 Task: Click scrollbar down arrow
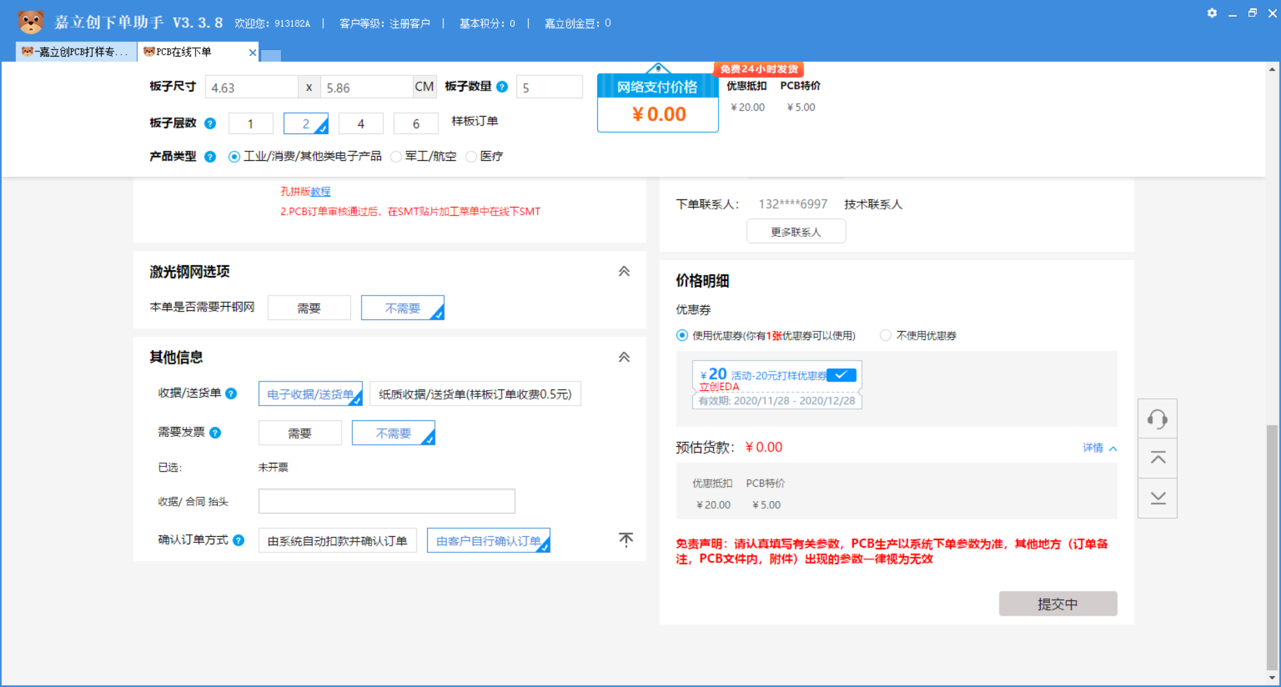1272,678
